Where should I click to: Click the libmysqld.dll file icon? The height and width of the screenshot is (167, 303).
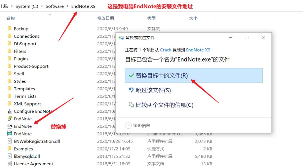pyautogui.click(x=10, y=156)
